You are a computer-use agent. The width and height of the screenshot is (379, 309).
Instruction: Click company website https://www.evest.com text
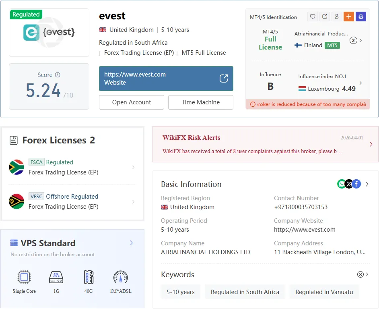(x=305, y=230)
